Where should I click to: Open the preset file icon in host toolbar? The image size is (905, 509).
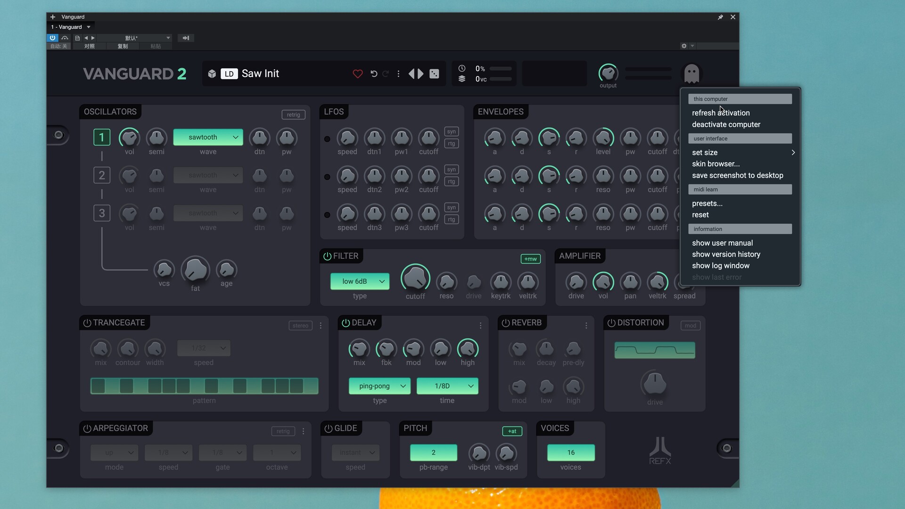77,38
